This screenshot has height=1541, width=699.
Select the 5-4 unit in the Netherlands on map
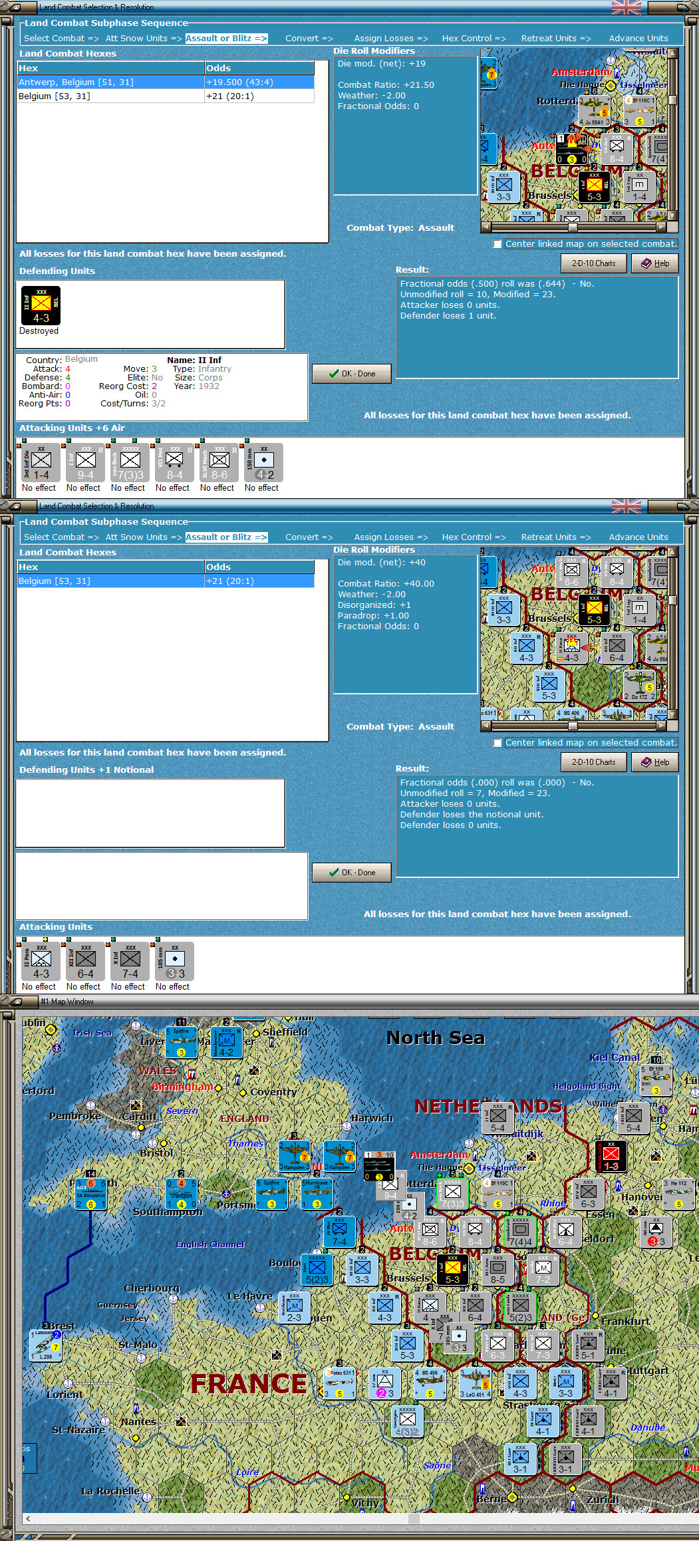tap(497, 1118)
